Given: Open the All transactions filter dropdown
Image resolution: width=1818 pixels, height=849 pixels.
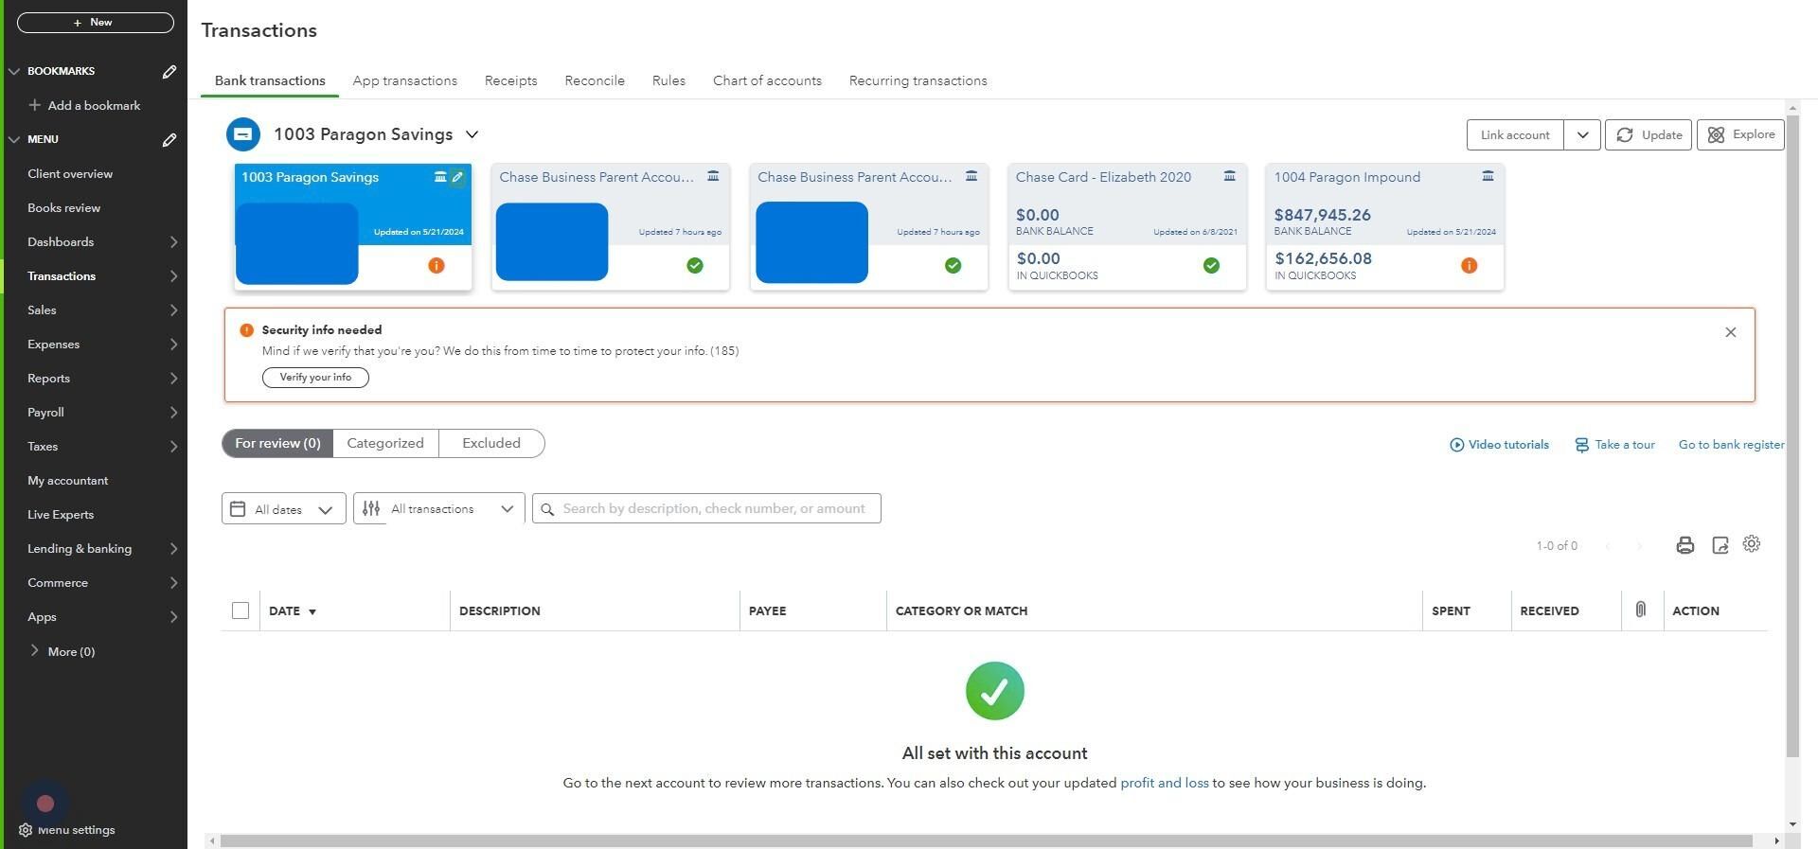Looking at the screenshot, I should pyautogui.click(x=439, y=509).
